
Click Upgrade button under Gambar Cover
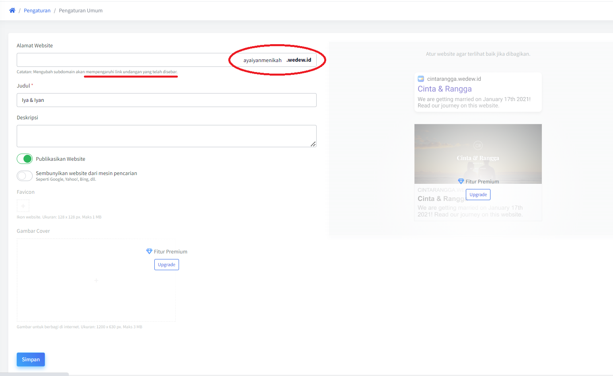point(167,265)
